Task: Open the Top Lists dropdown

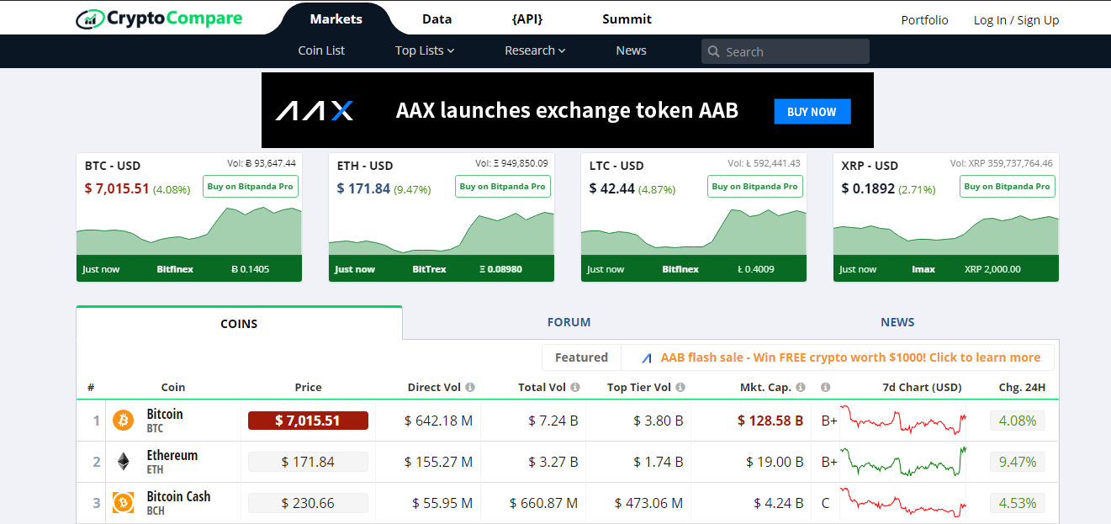Action: [425, 50]
